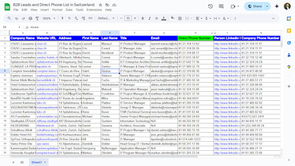Screen dimensions: 295x166
Task: Click the move to folder icon
Action: tap(107, 5)
